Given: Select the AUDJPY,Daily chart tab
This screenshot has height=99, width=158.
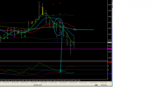Looking at the screenshot, I should click(53, 83).
